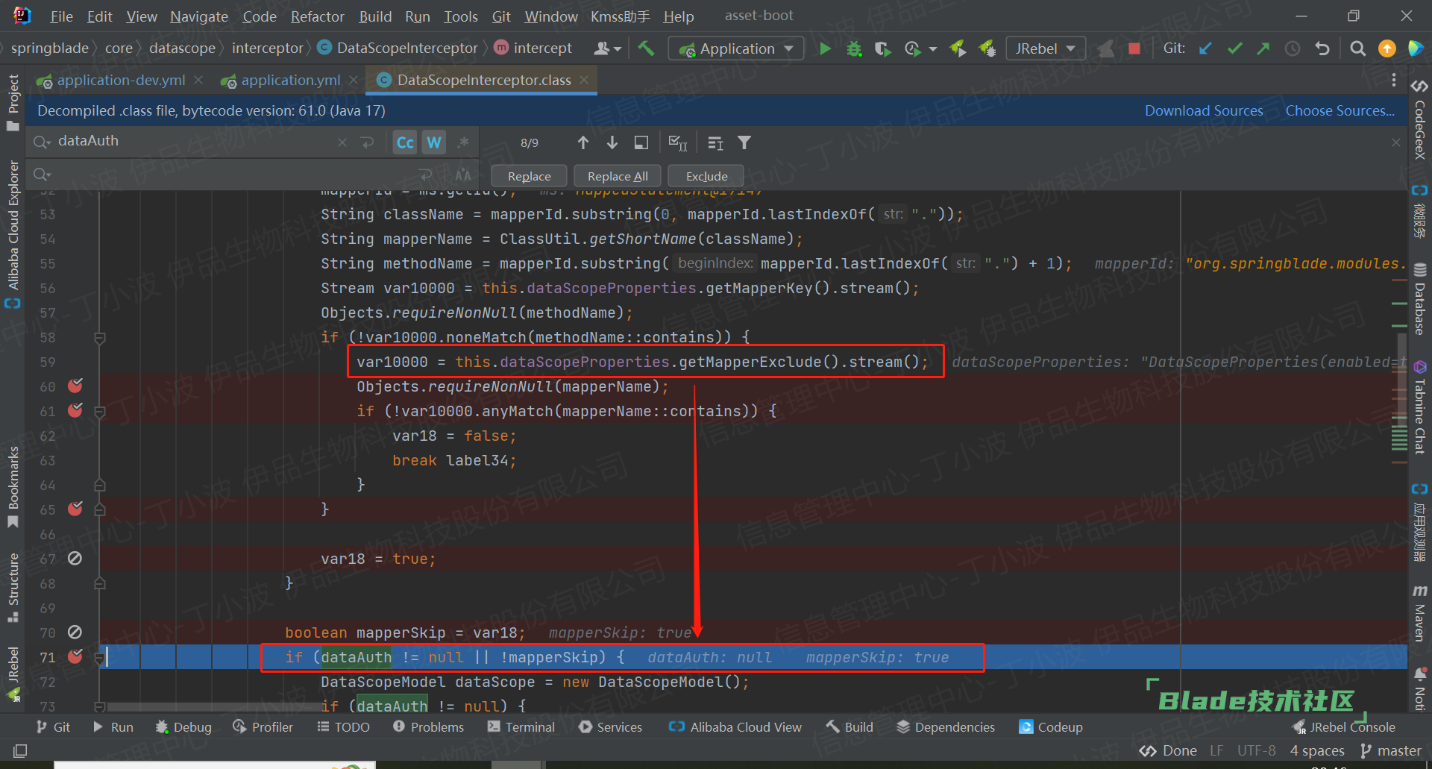Open the Refactor menu
Image resolution: width=1432 pixels, height=769 pixels.
pyautogui.click(x=317, y=16)
